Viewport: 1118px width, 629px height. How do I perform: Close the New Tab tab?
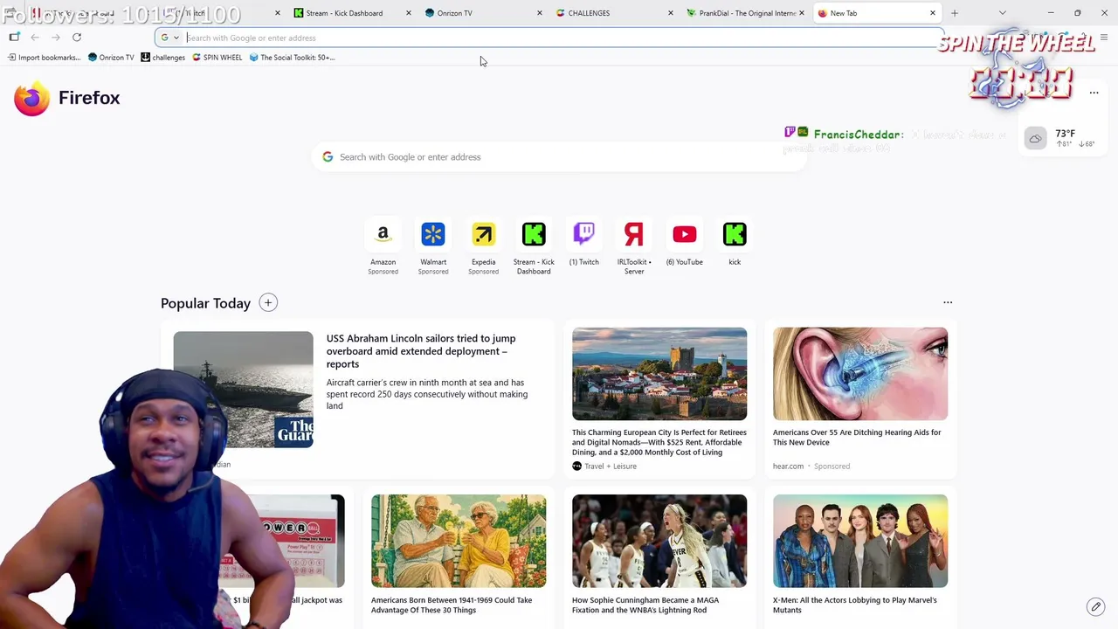(933, 13)
